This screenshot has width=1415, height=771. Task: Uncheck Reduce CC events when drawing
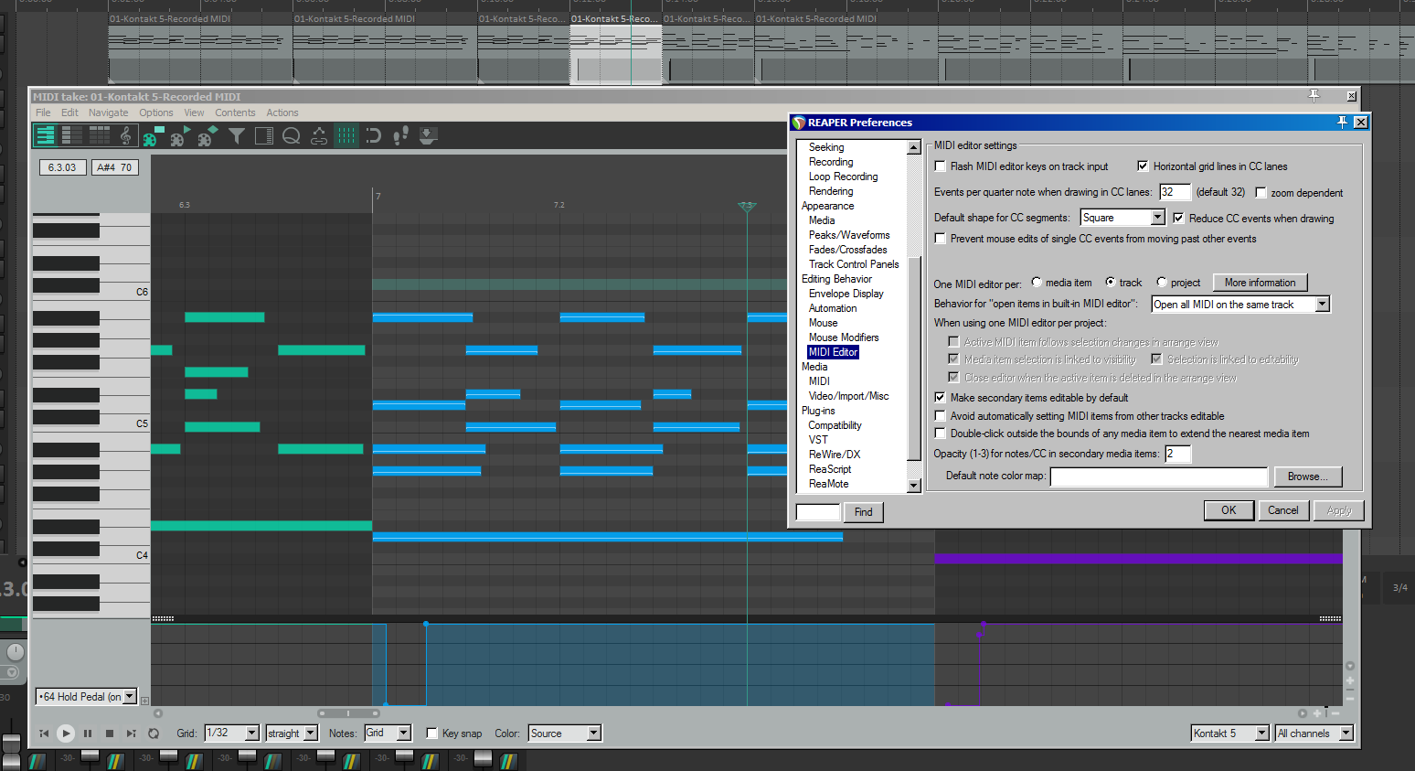coord(1179,218)
